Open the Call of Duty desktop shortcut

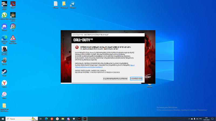tap(4, 5)
